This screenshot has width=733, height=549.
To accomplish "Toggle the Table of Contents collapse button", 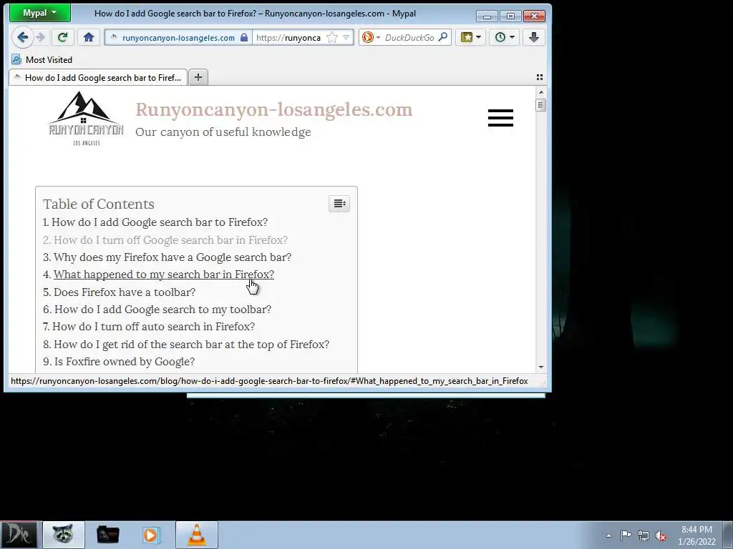I will (339, 204).
